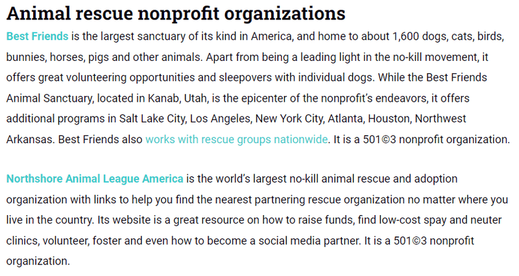
Task: Click the words Los Angeles
Action: (x=221, y=119)
